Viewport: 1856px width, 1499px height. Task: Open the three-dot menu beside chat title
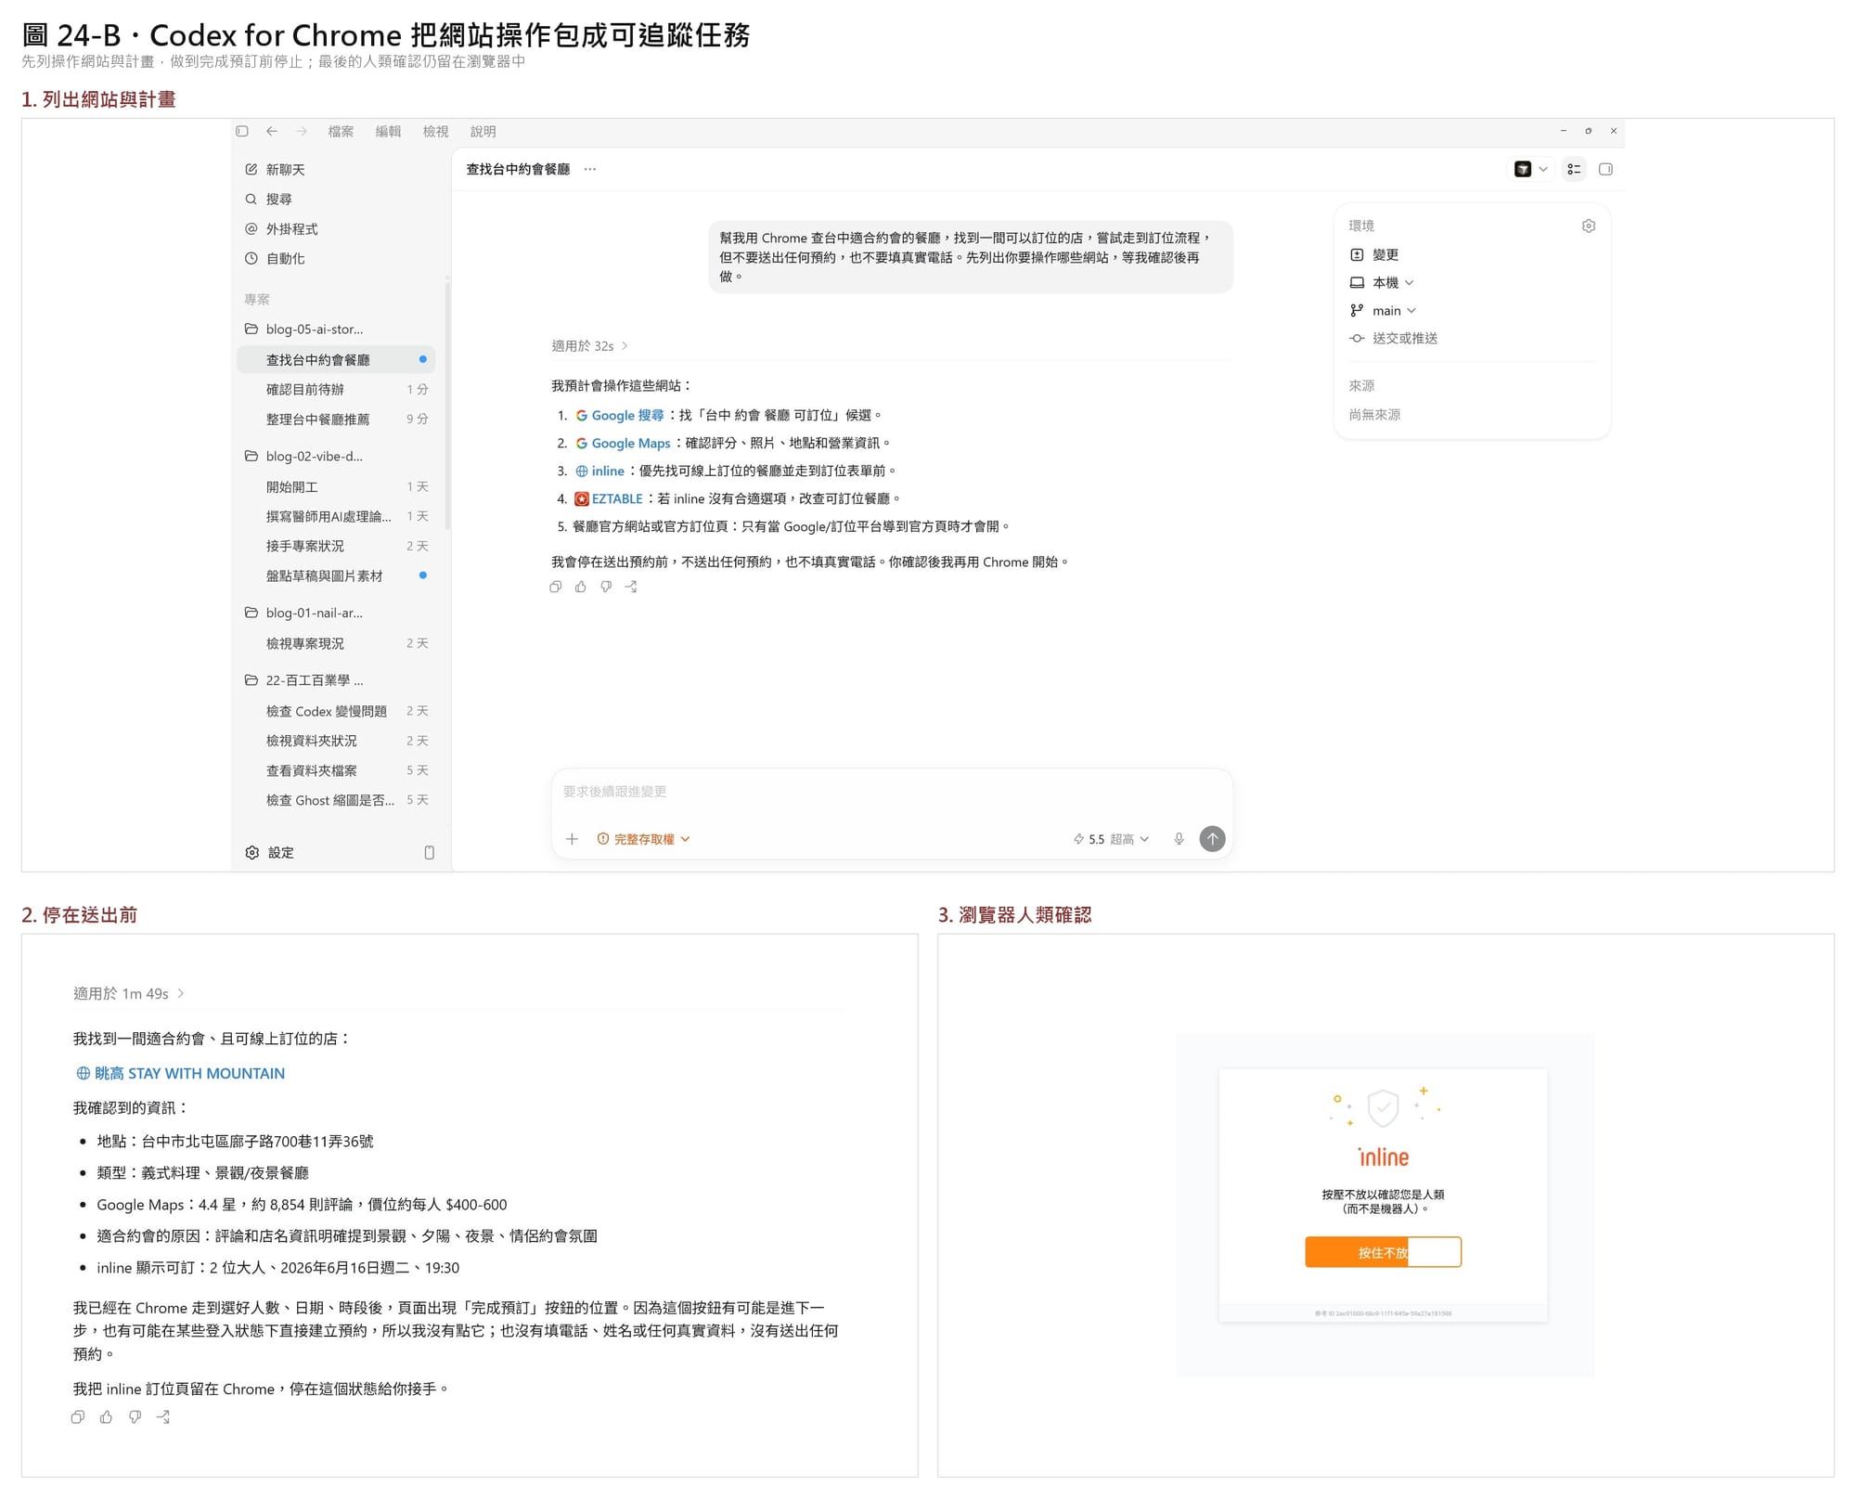(590, 170)
